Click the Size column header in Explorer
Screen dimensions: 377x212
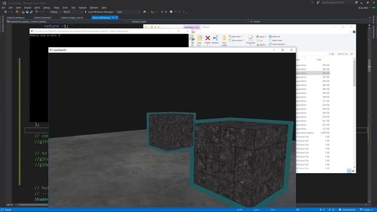319,59
